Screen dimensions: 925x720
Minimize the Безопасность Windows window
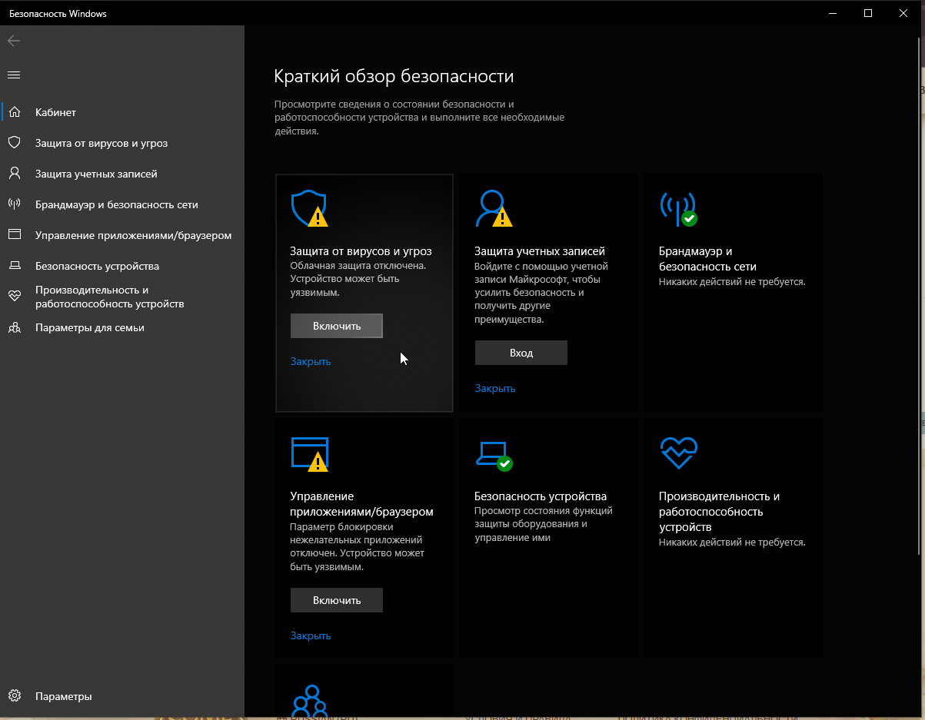pyautogui.click(x=833, y=13)
